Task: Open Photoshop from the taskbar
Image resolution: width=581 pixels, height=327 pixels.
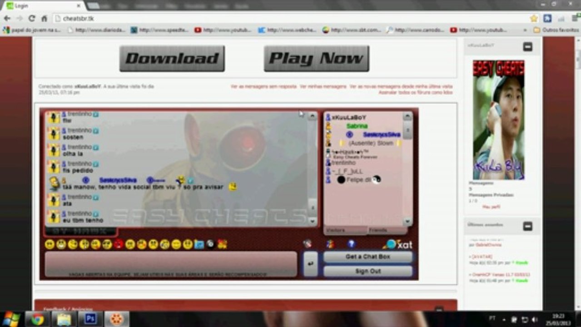Action: pyautogui.click(x=90, y=319)
